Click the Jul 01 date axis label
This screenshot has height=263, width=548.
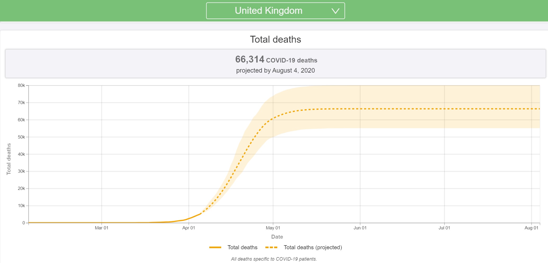[444, 228]
